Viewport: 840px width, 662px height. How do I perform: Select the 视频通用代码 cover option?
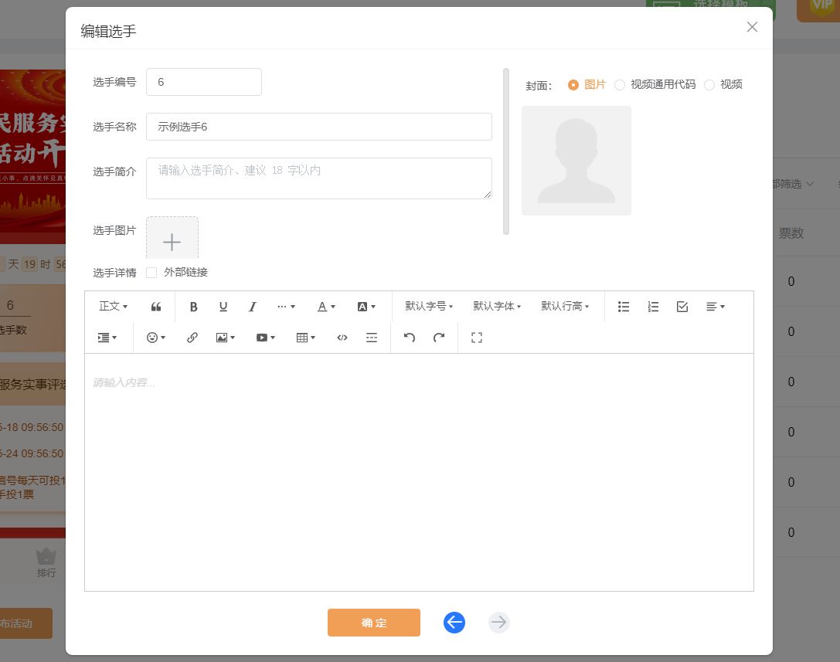point(620,85)
